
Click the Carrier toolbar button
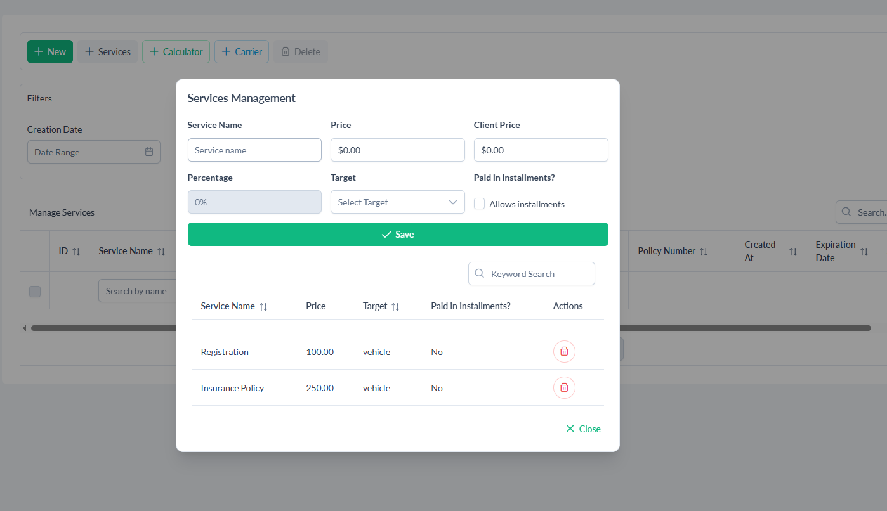click(242, 52)
